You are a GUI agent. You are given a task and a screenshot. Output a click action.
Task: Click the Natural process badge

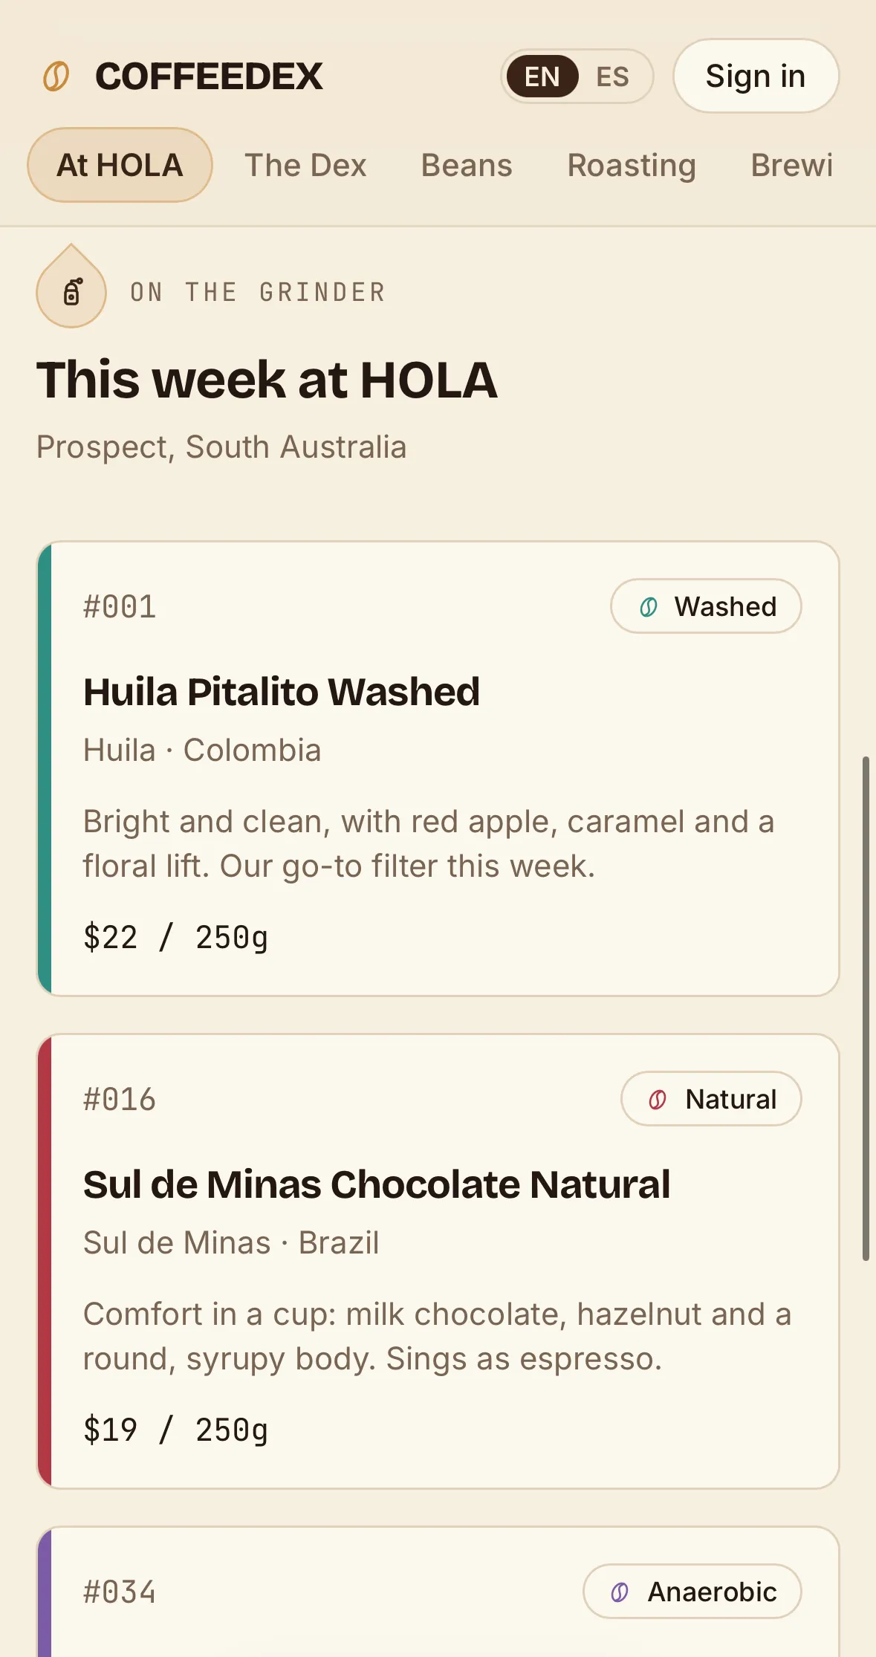coord(711,1099)
